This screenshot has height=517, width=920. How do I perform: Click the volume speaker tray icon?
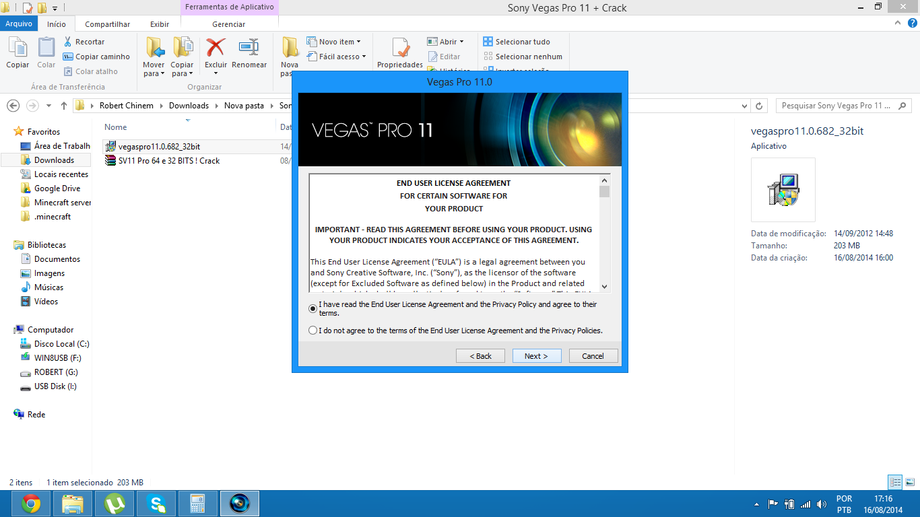822,504
